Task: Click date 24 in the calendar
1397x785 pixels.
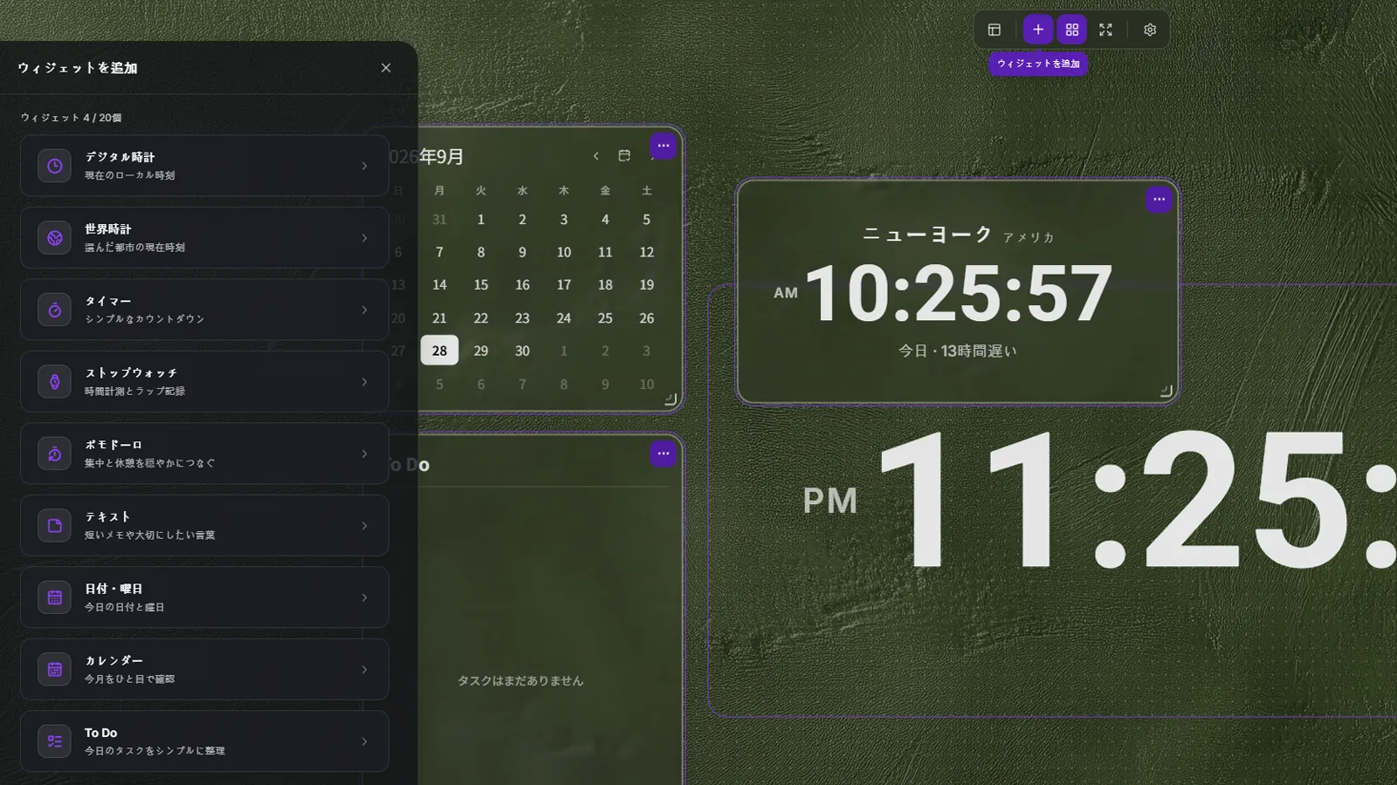Action: click(564, 318)
